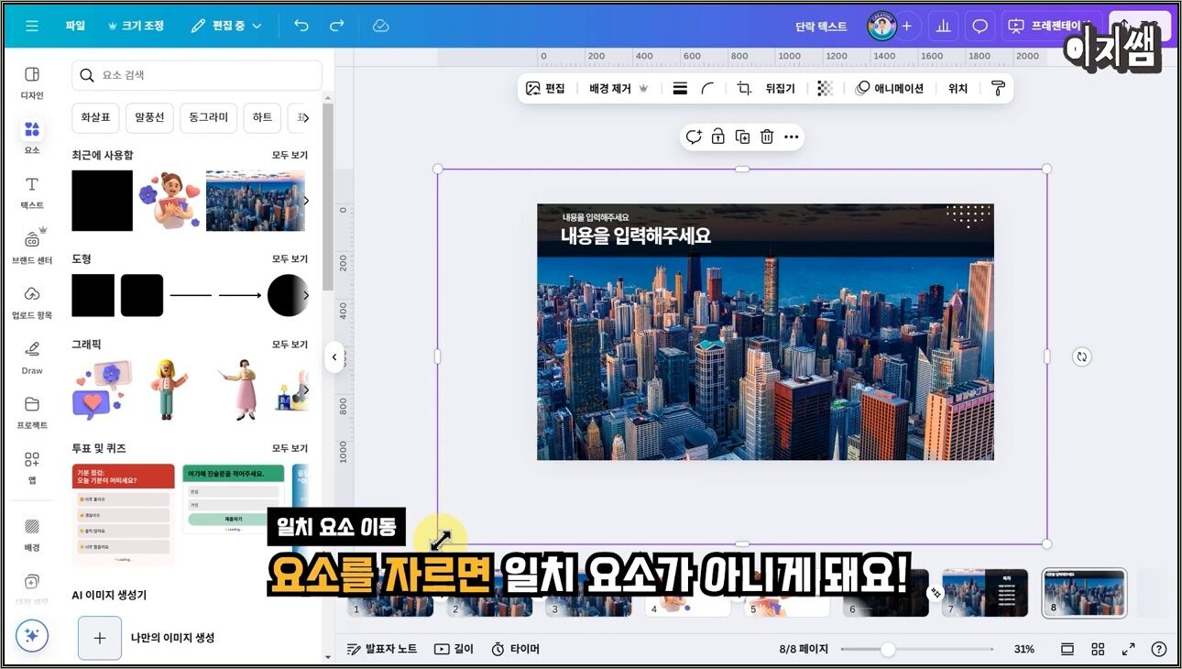Image resolution: width=1182 pixels, height=669 pixels.
Task: Open the 요소 sidebar tab
Action: point(32,136)
